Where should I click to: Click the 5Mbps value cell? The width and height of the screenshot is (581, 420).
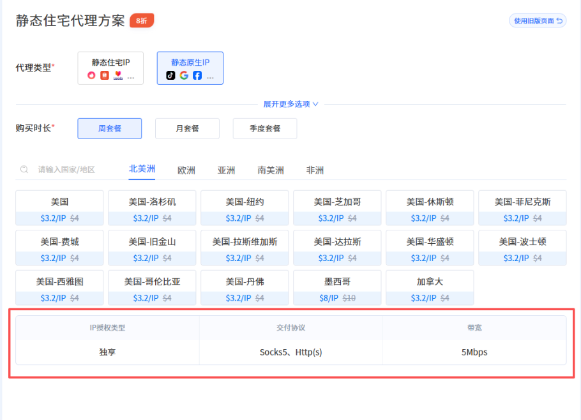474,352
